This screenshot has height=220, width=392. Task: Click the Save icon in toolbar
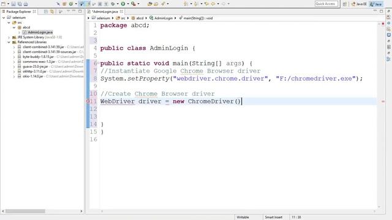13,4
